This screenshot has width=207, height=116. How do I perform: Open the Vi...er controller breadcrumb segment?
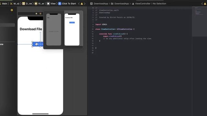click(39, 4)
